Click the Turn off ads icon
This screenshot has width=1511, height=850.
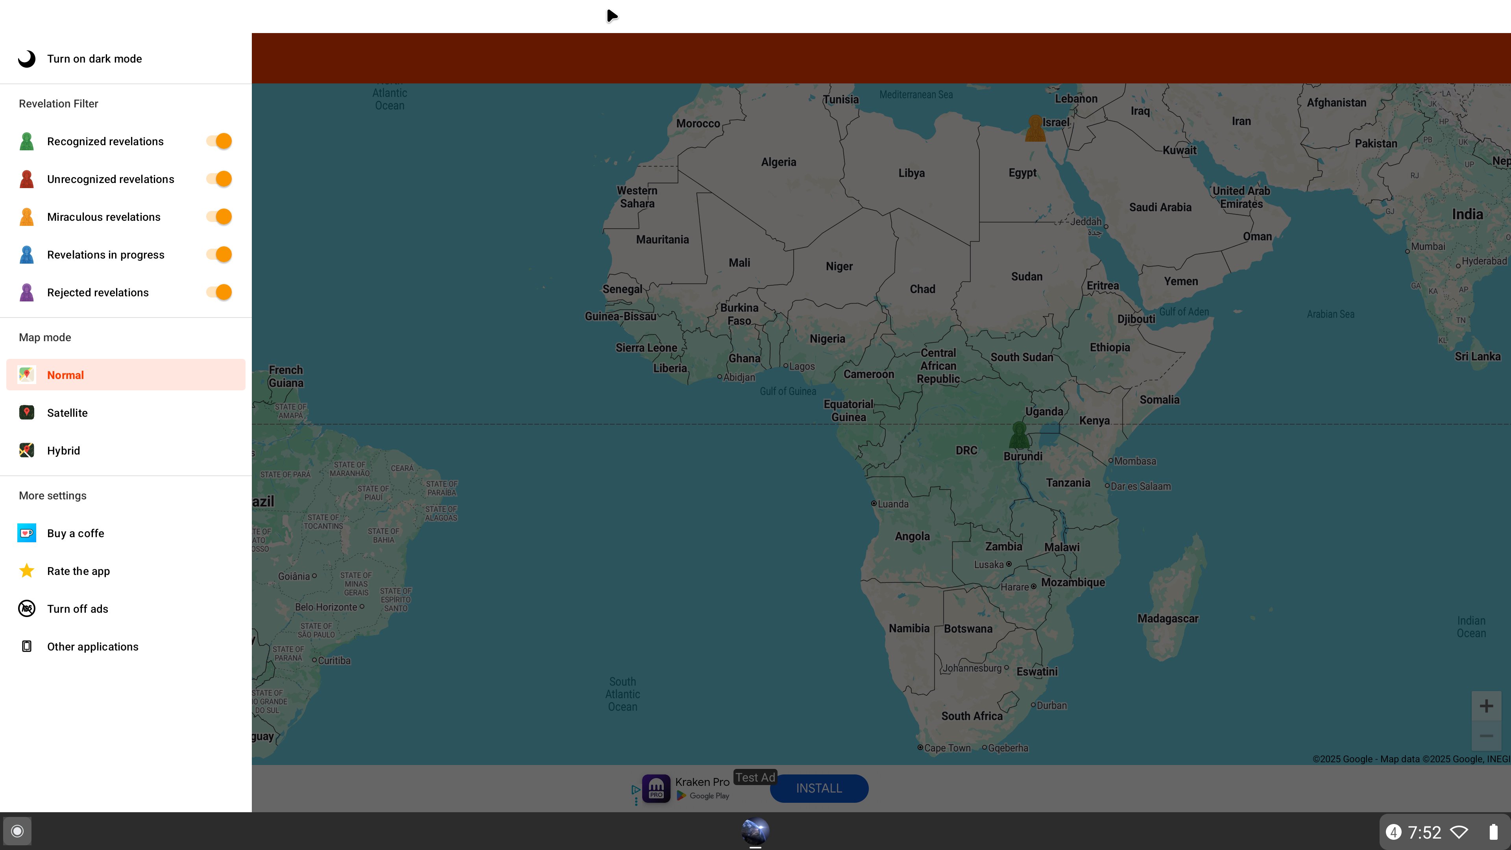tap(26, 609)
